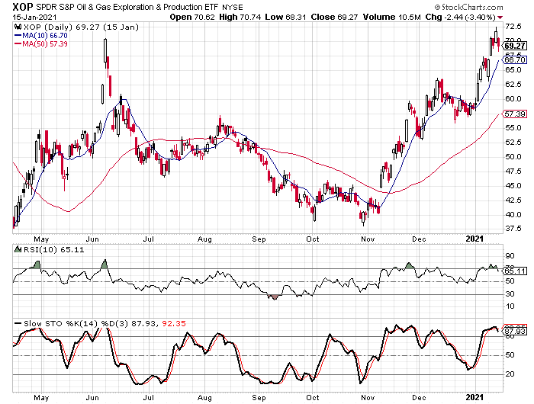The height and width of the screenshot is (404, 534).
Task: Select the XOP ticker symbol in the title
Action: [x=23, y=7]
